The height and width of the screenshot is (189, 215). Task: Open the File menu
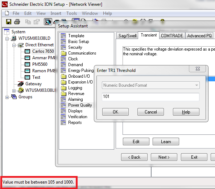point(16,13)
